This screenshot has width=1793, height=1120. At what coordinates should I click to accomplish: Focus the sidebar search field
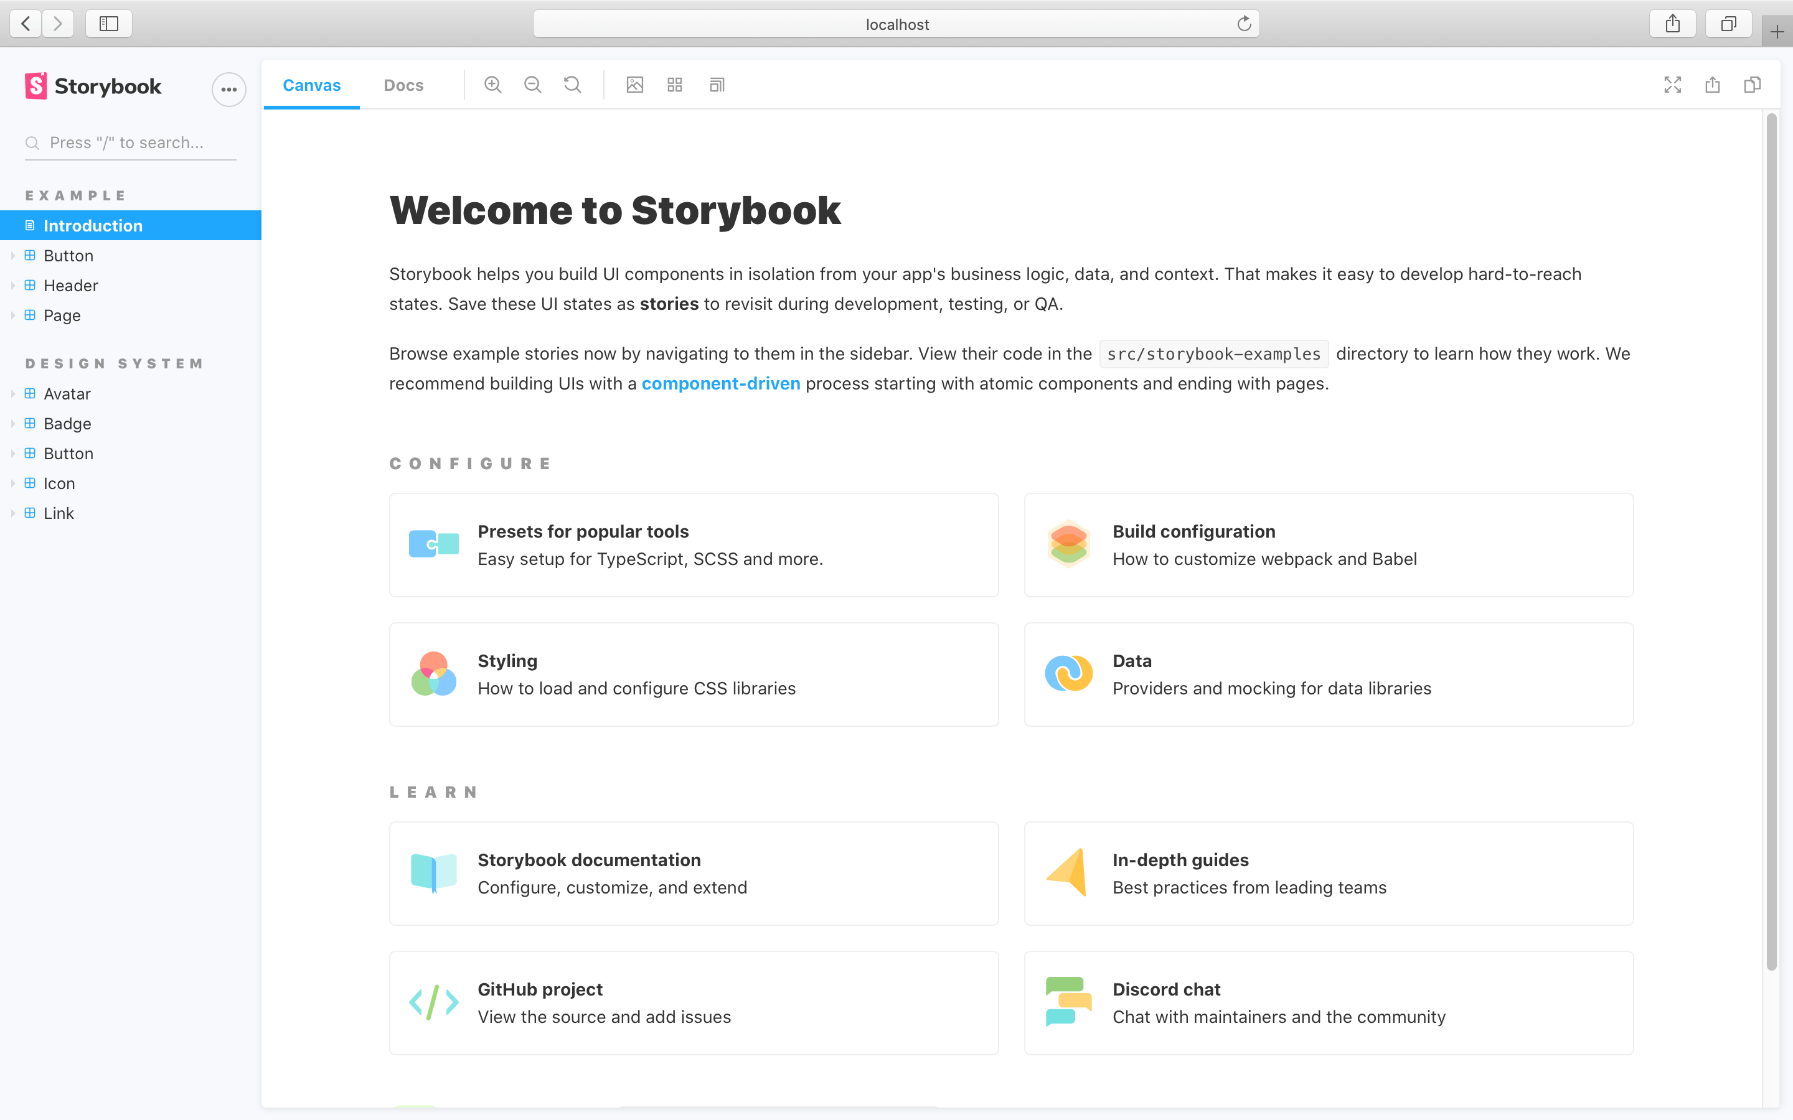tap(130, 142)
